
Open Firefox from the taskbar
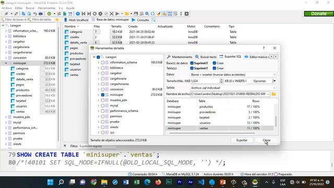158,182
